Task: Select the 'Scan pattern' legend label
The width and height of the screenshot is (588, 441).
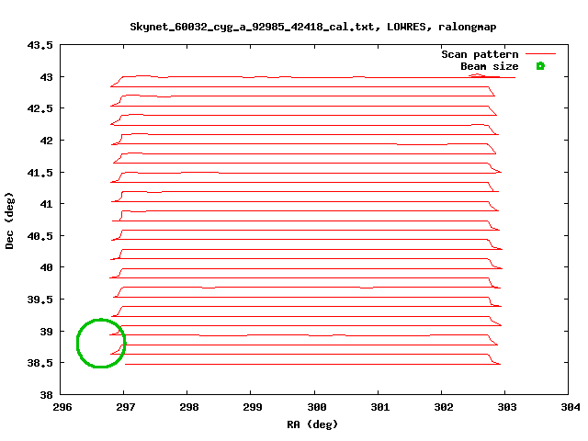Action: pos(480,55)
